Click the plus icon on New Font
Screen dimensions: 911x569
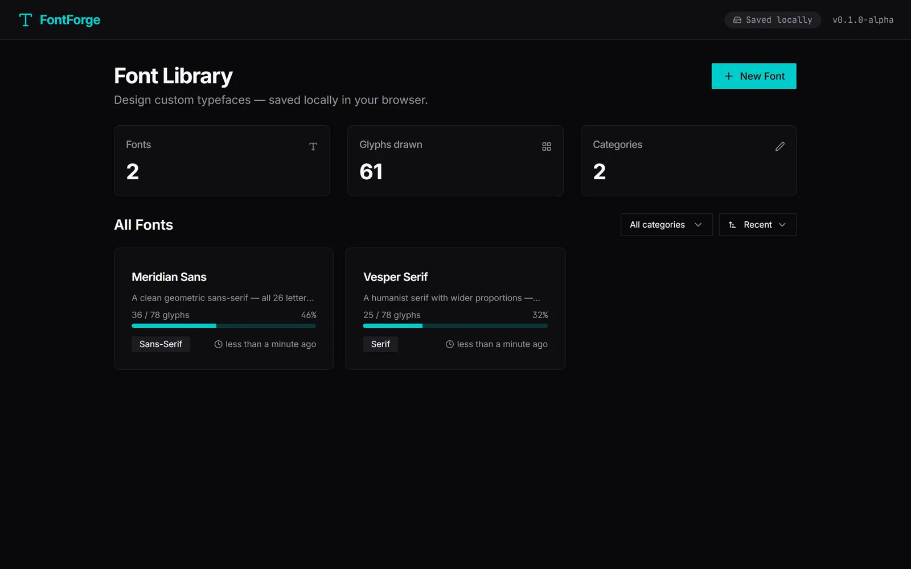click(x=729, y=76)
